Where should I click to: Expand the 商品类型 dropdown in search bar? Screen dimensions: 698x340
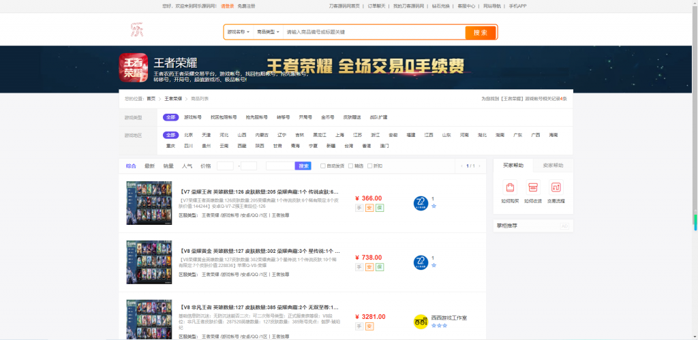pos(268,32)
